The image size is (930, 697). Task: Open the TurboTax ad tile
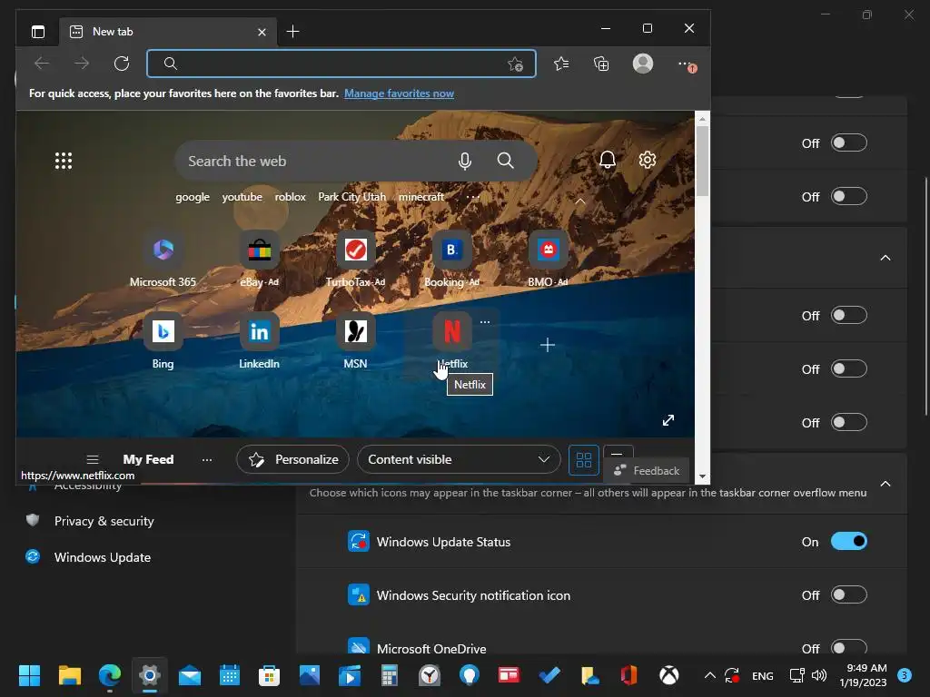pos(355,260)
